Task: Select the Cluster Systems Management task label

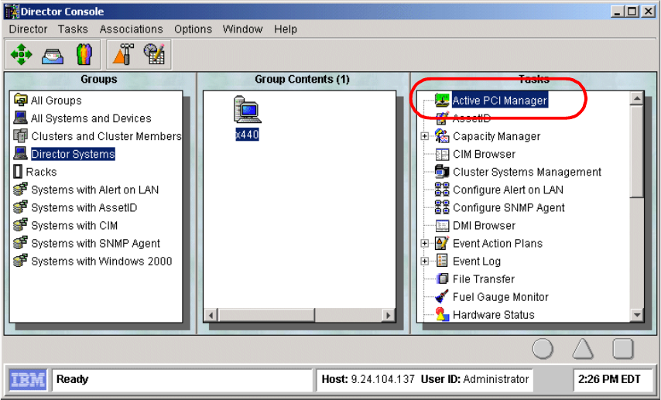Action: (x=527, y=172)
